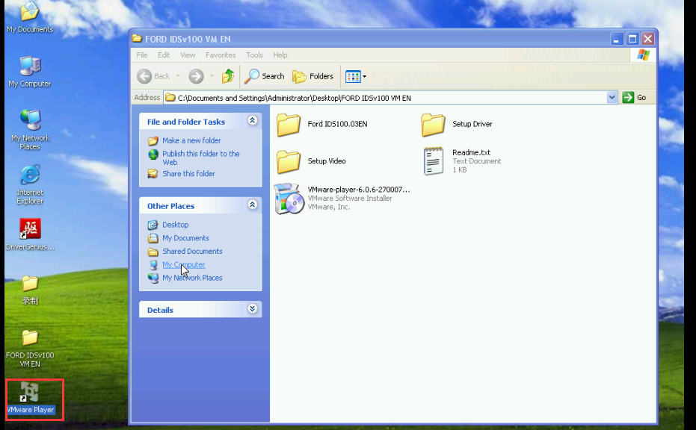Minimize the FORD IDSv100 VM EN window
Viewport: 696px width, 430px height.
pos(616,39)
